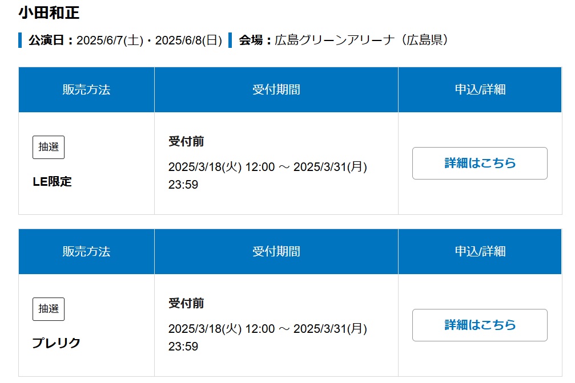
Task: Click the 申込/詳細 header in the プレリク table
Action: tap(480, 251)
